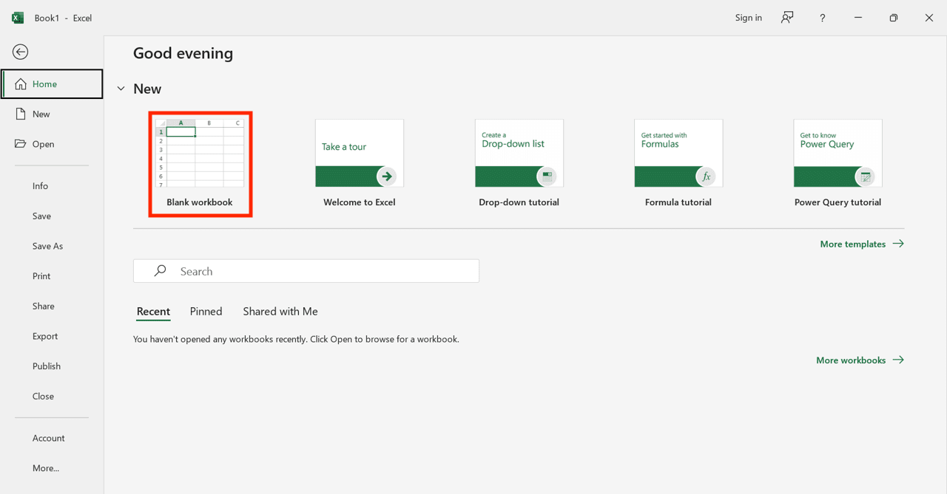Click the Excel logo in title bar
947x494 pixels.
point(18,18)
